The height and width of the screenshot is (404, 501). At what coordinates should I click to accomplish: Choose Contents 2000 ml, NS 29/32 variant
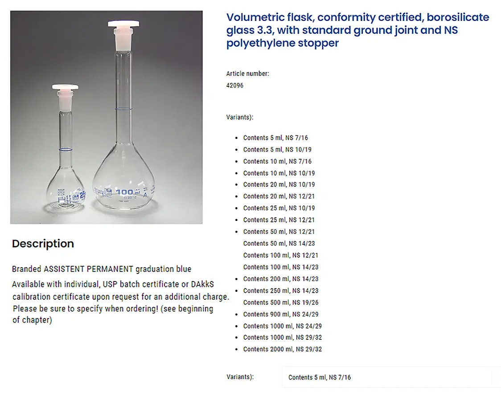[x=283, y=349]
